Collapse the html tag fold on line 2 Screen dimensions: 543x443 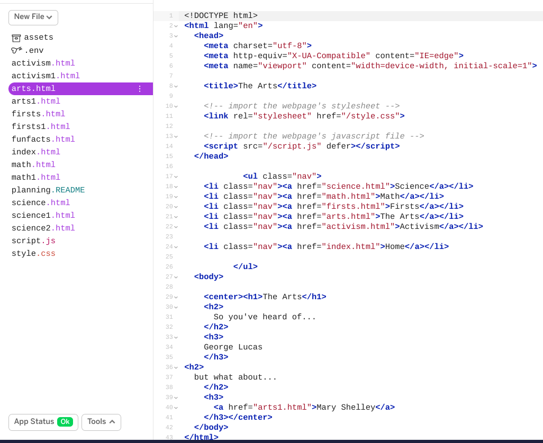click(x=176, y=26)
